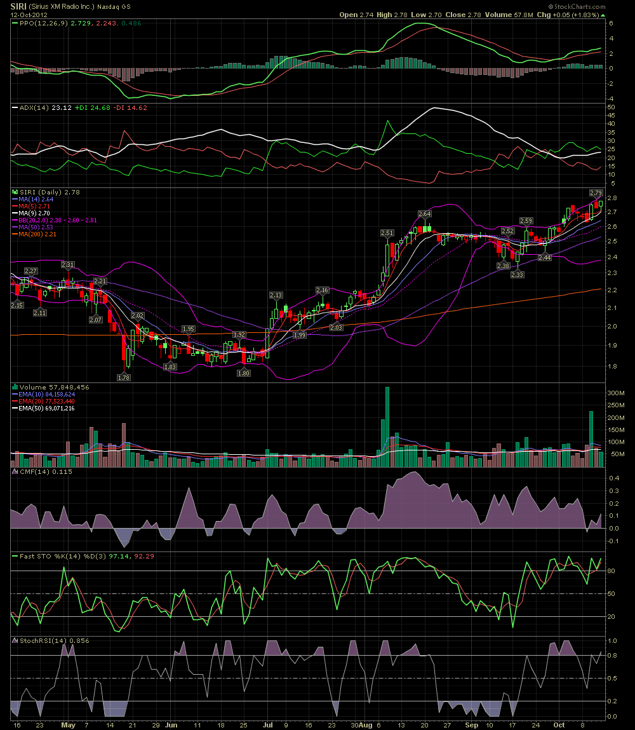Viewport: 635px width, 730px height.
Task: Click the 2.79 high price annotation
Action: (x=596, y=193)
